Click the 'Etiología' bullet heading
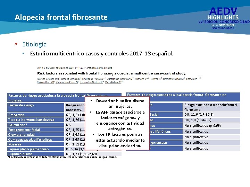The height and width of the screenshot is (187, 250). (x=34, y=44)
